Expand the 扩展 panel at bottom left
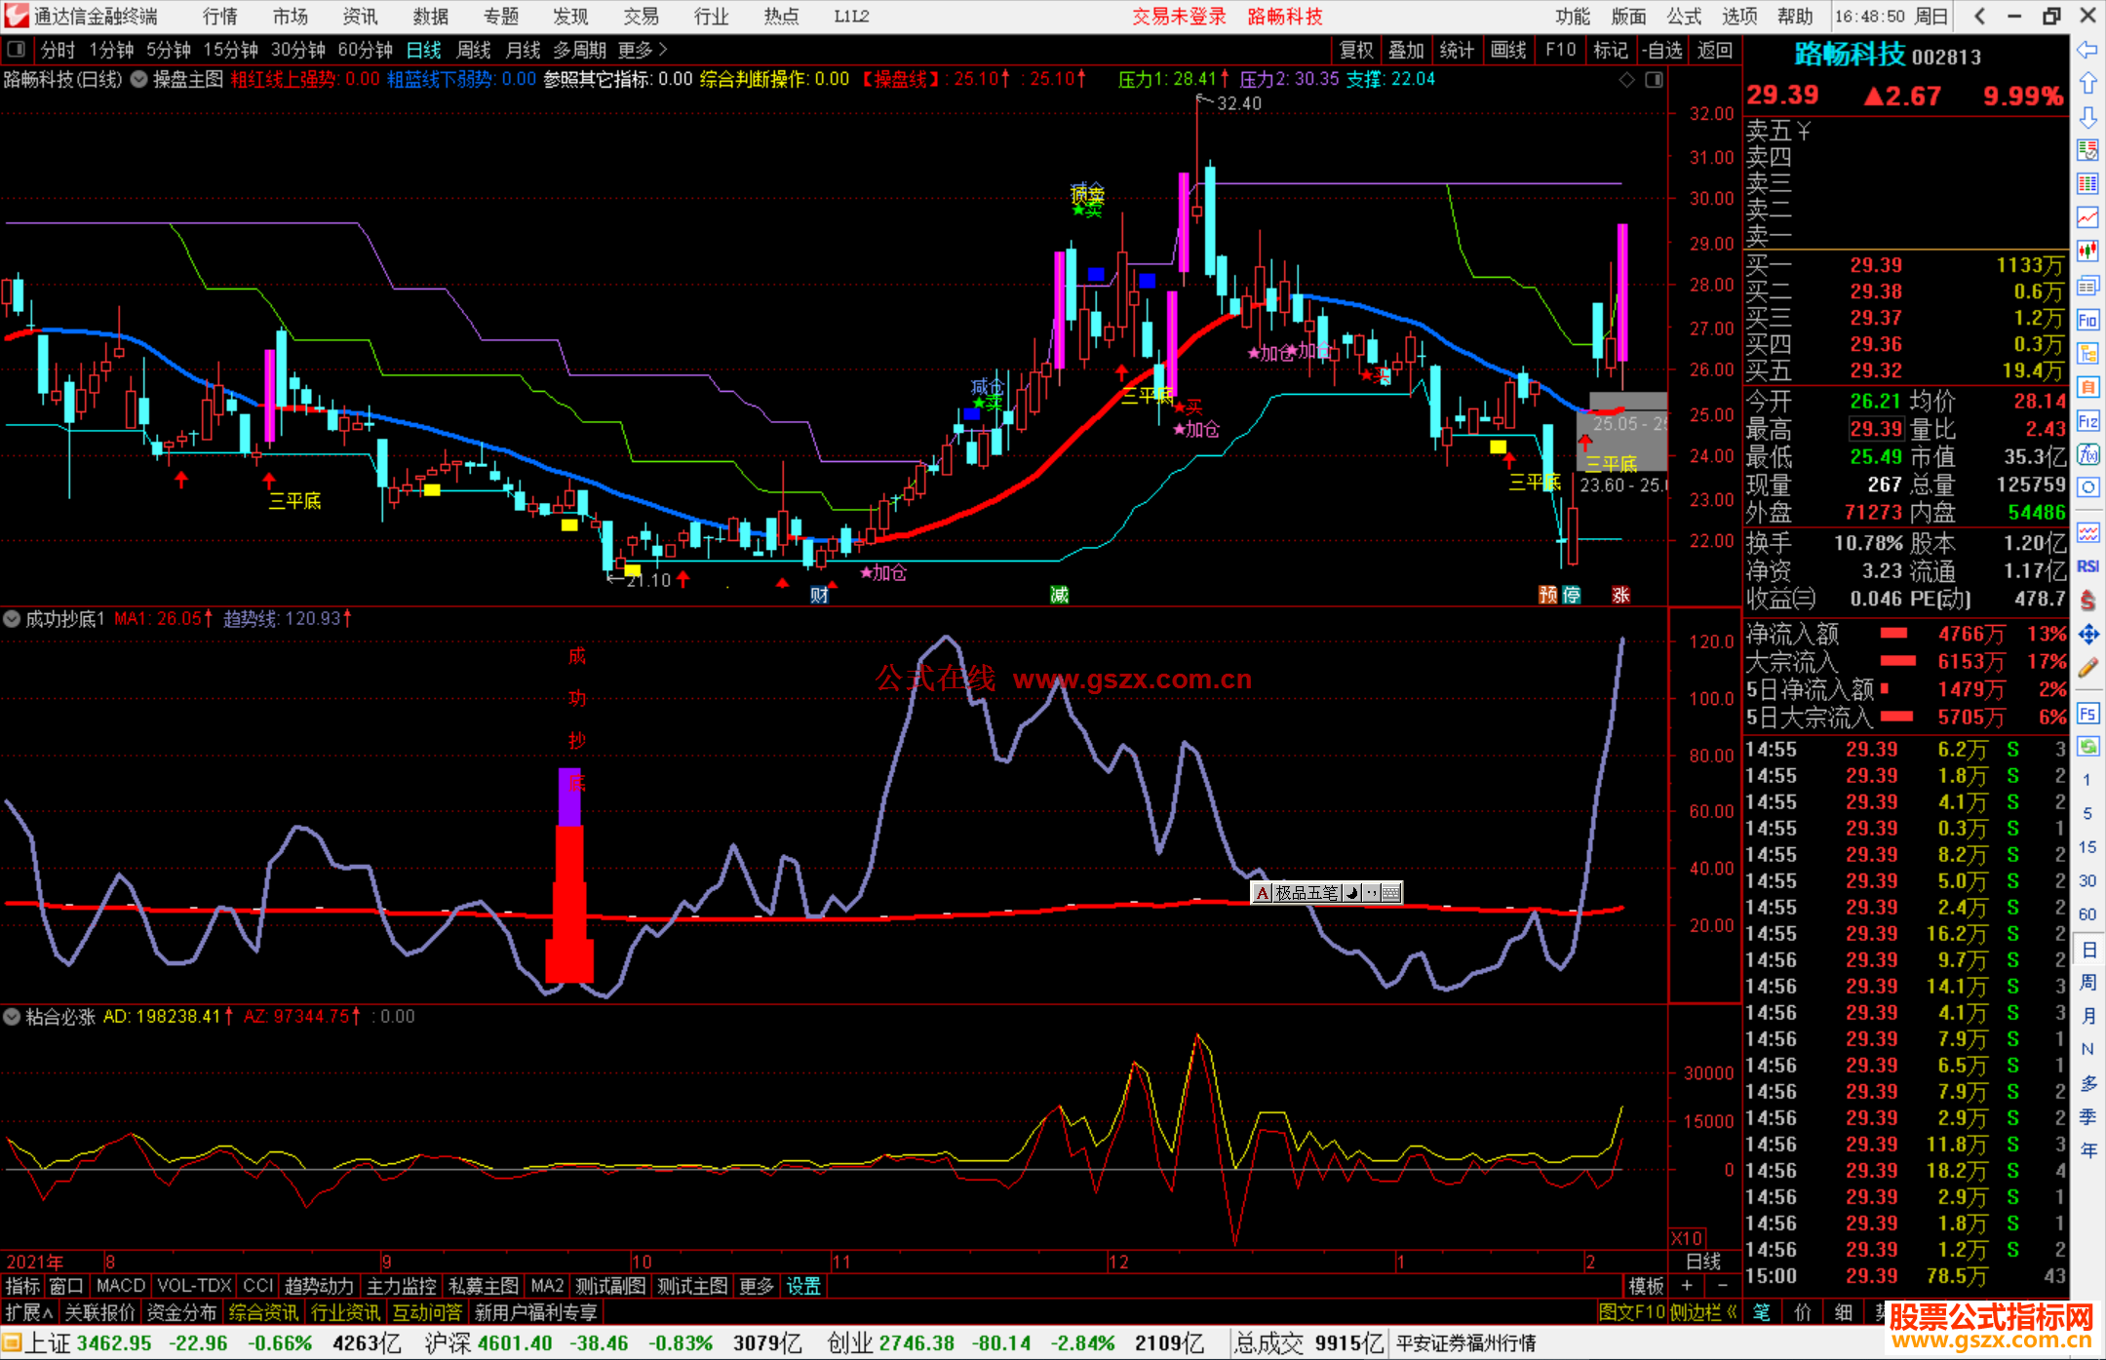The width and height of the screenshot is (2106, 1360). pyautogui.click(x=28, y=1313)
